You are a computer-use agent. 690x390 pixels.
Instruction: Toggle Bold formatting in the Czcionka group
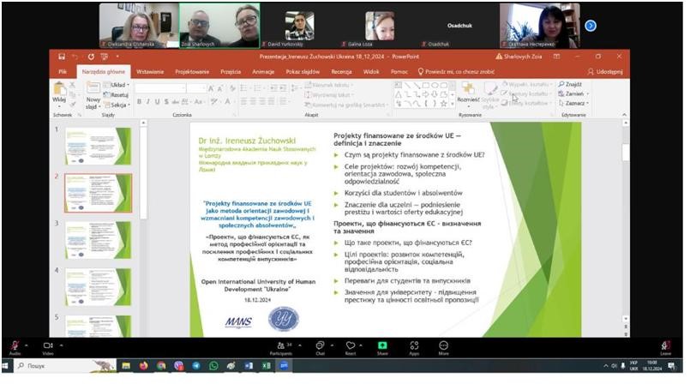pos(139,102)
